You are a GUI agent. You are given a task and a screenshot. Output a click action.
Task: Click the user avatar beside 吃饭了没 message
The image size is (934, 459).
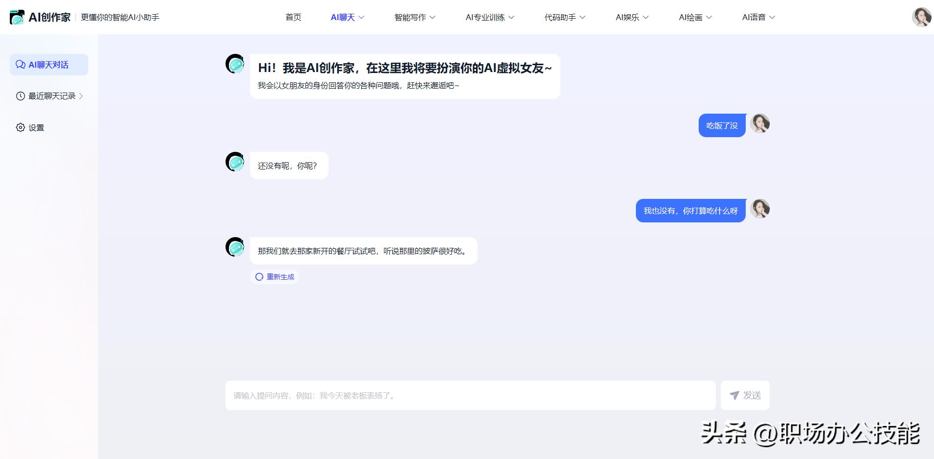(760, 124)
